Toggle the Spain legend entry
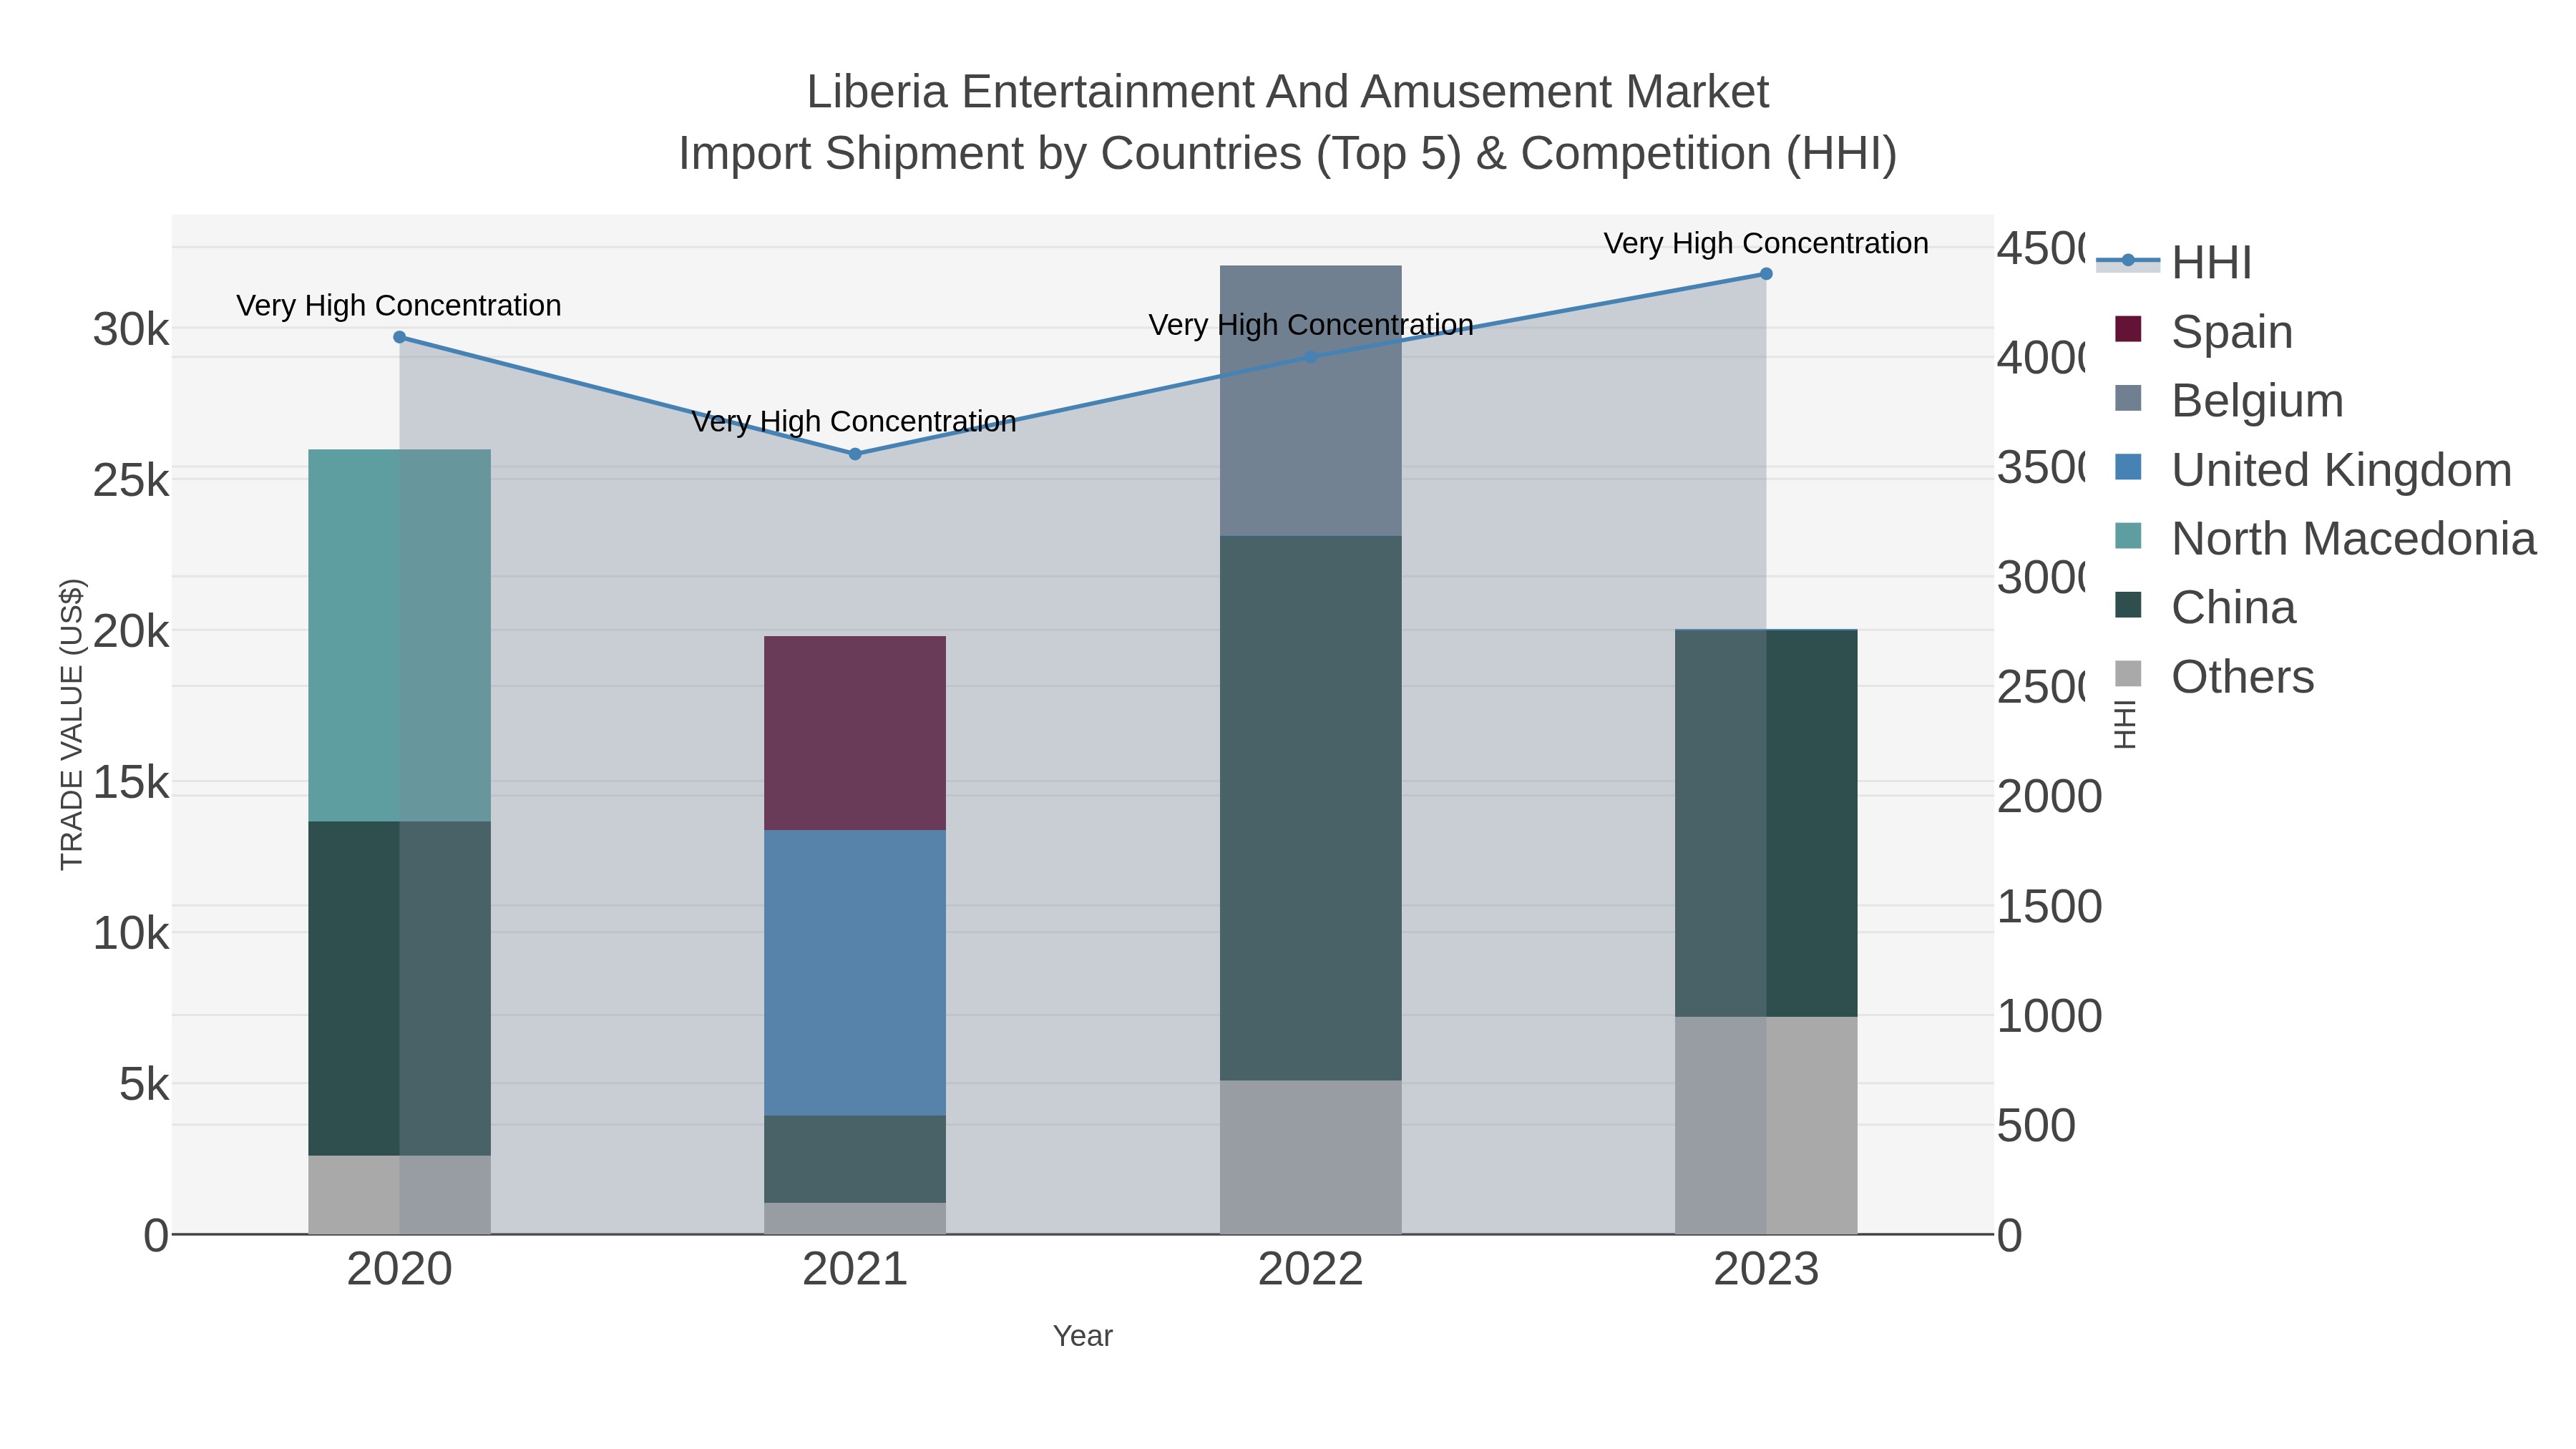The image size is (2576, 1449). [x=2204, y=331]
